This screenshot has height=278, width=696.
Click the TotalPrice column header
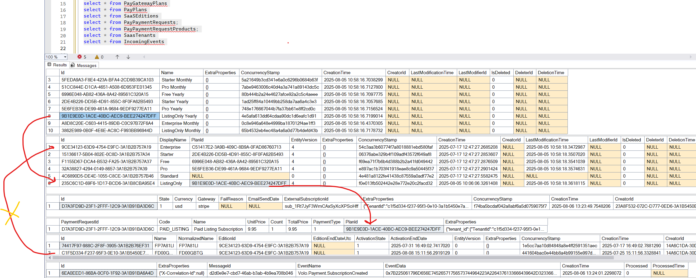coord(299,222)
